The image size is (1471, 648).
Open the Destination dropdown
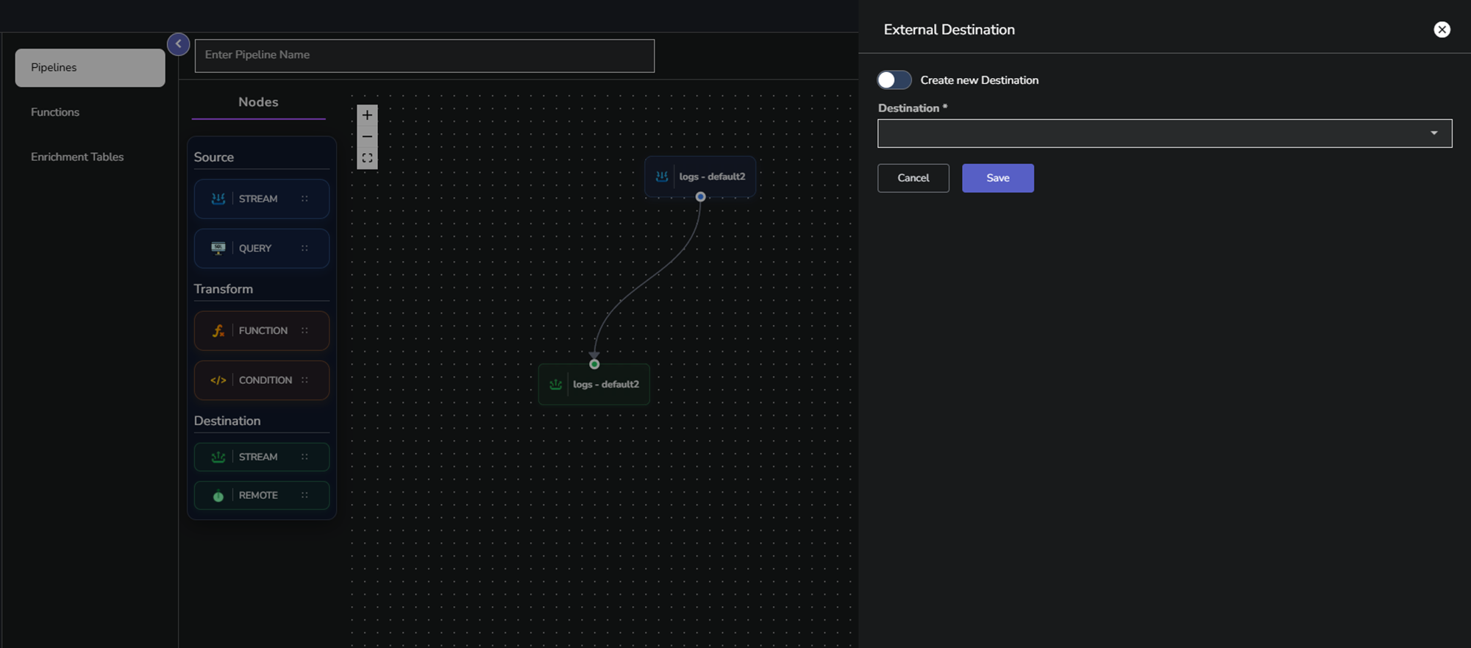click(1164, 134)
